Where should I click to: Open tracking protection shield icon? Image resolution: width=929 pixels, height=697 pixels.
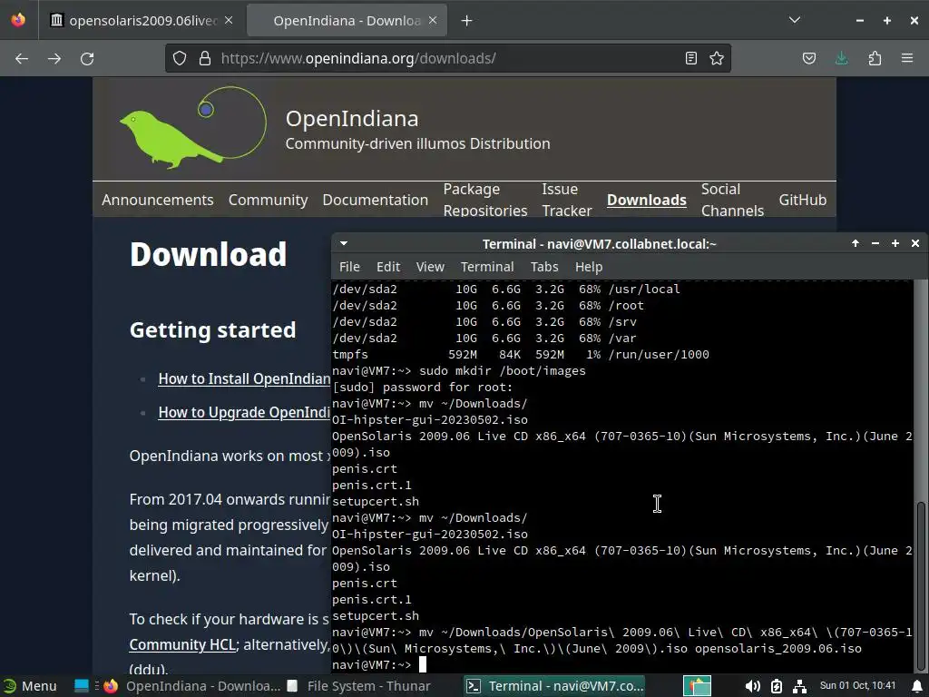click(x=180, y=58)
